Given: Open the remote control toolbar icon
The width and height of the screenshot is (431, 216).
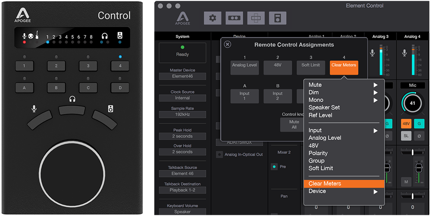Looking at the screenshot, I should point(277,18).
